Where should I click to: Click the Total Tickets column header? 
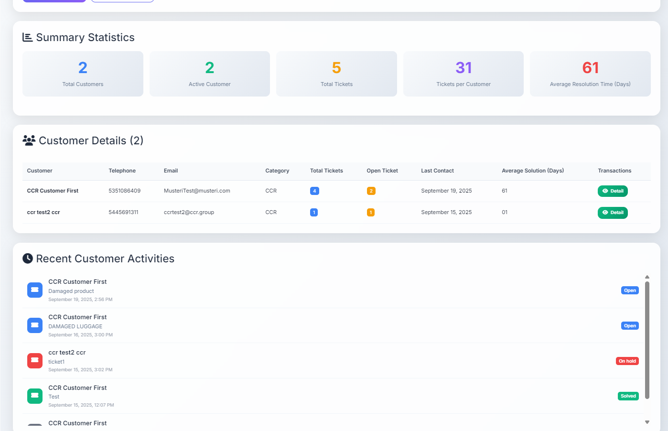[x=326, y=171]
